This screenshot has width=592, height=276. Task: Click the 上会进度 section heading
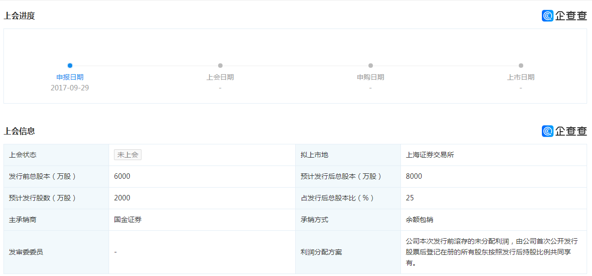19,16
